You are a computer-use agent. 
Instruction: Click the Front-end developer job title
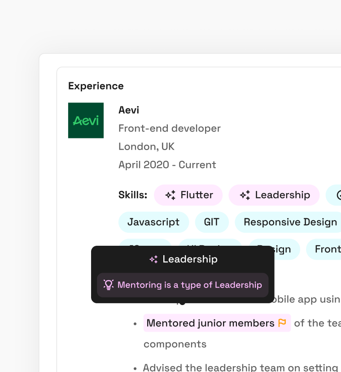coord(170,128)
